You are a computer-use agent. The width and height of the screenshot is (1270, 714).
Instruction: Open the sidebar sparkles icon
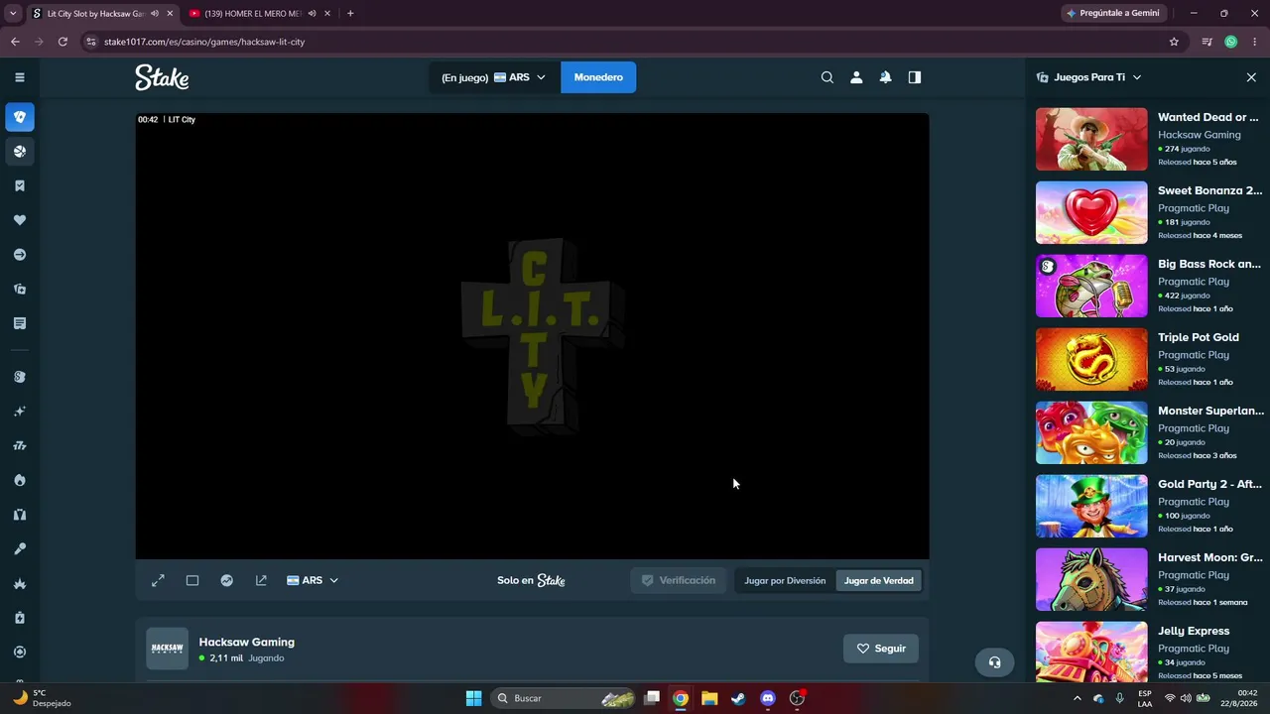coord(20,412)
